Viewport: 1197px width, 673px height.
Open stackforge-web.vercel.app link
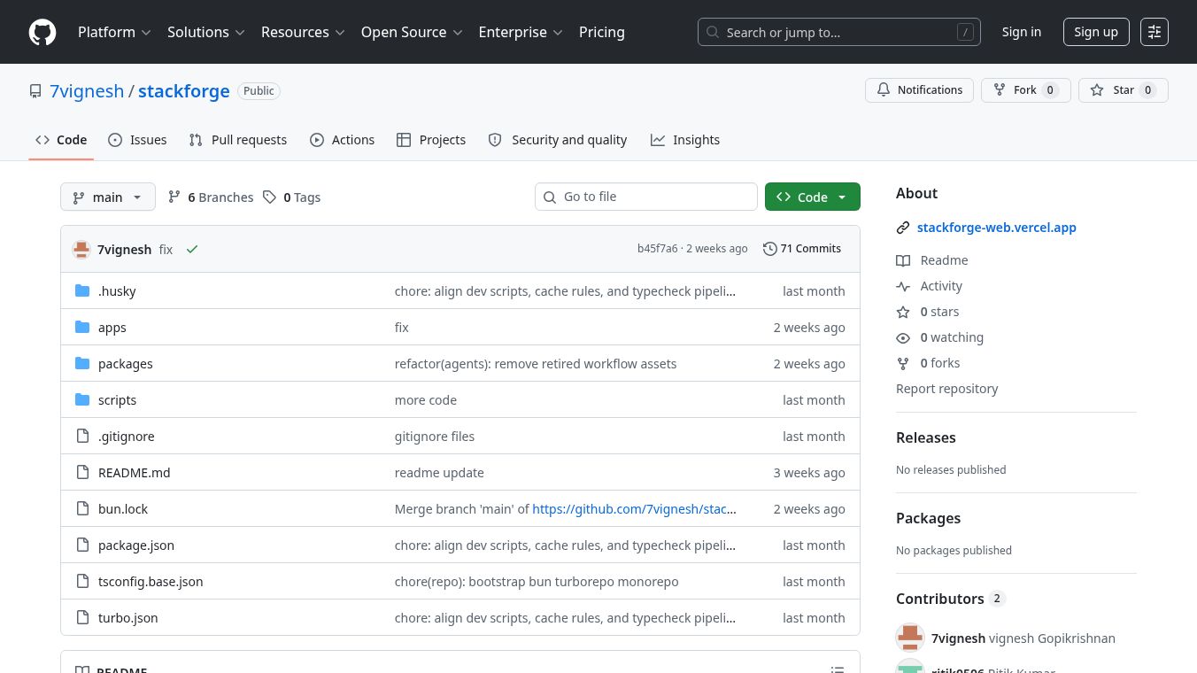point(996,228)
